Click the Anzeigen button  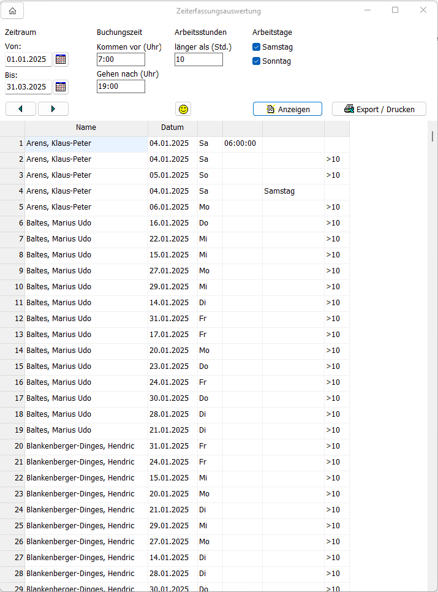287,109
